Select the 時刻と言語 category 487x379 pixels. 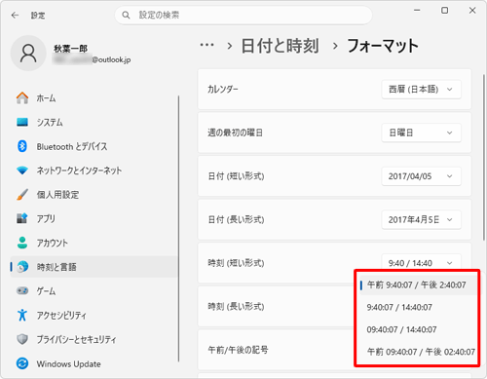(x=94, y=267)
